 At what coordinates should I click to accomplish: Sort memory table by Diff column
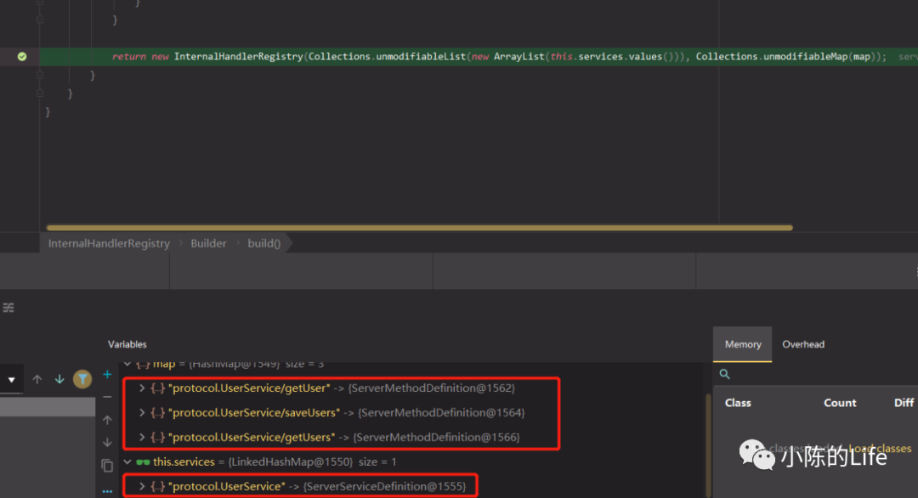(x=904, y=403)
